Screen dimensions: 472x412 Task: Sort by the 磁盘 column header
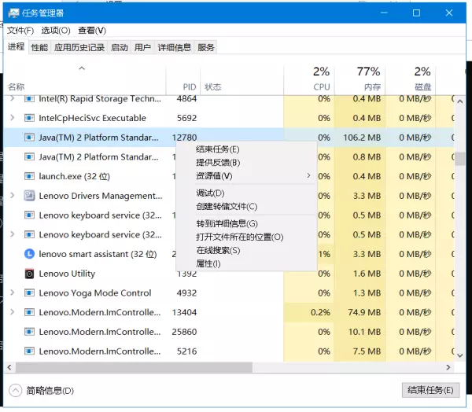[411, 80]
